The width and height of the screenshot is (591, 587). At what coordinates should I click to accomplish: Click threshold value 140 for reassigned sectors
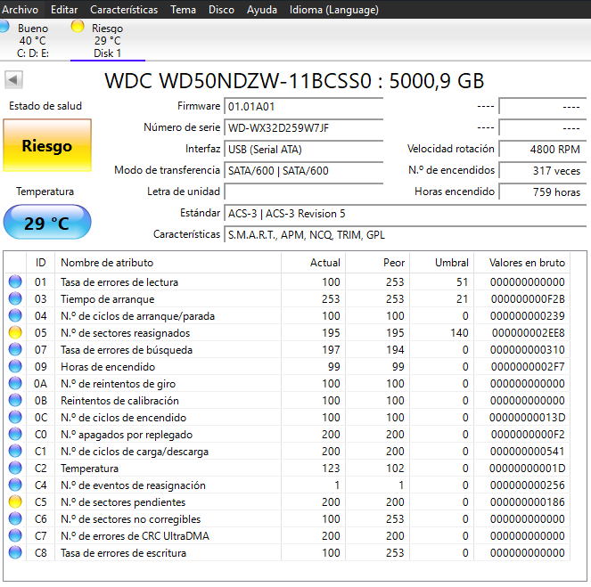(459, 333)
